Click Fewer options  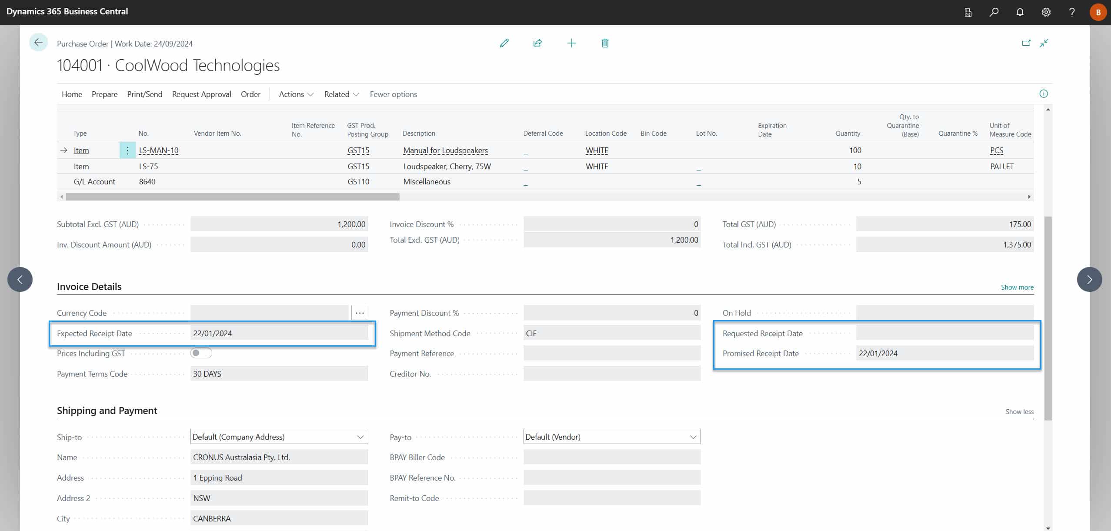point(393,94)
